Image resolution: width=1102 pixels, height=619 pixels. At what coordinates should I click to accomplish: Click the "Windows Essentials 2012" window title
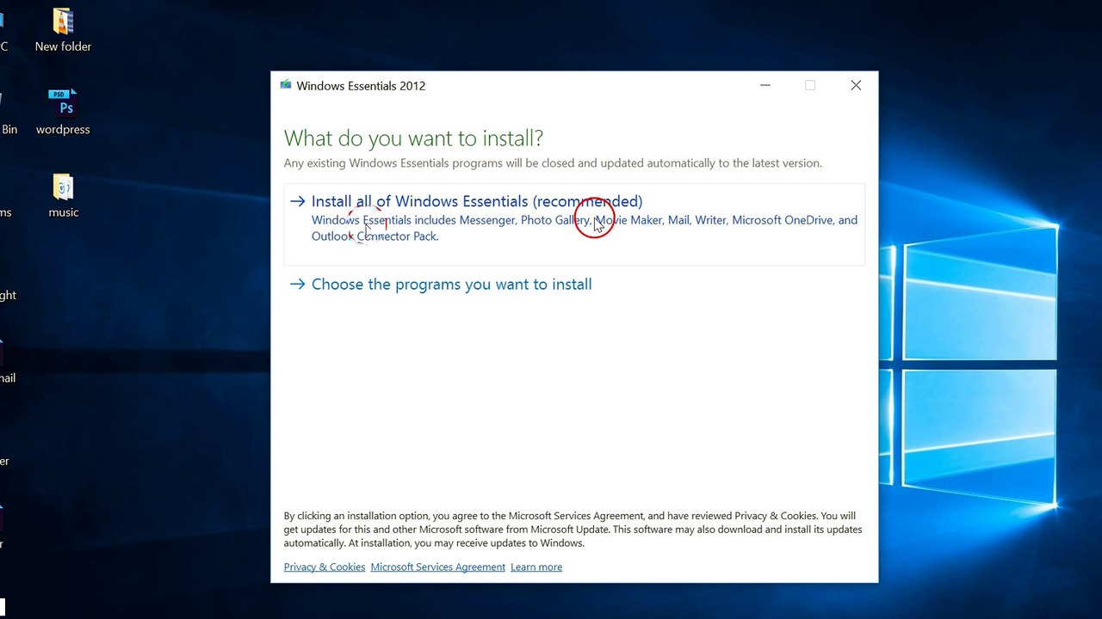coord(361,86)
